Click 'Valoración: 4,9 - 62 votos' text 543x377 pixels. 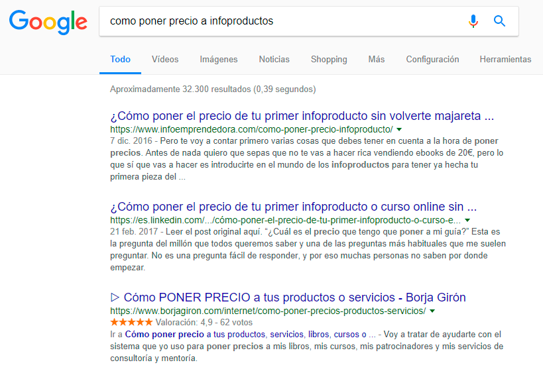(204, 322)
